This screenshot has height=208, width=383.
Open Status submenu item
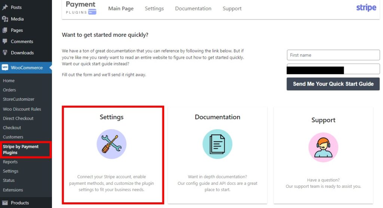9,180
